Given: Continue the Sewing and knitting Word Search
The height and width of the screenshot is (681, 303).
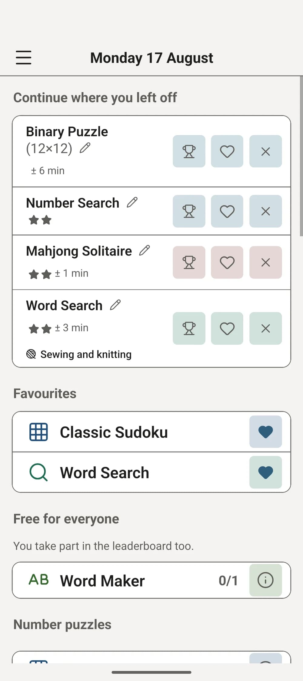Looking at the screenshot, I should (x=91, y=328).
